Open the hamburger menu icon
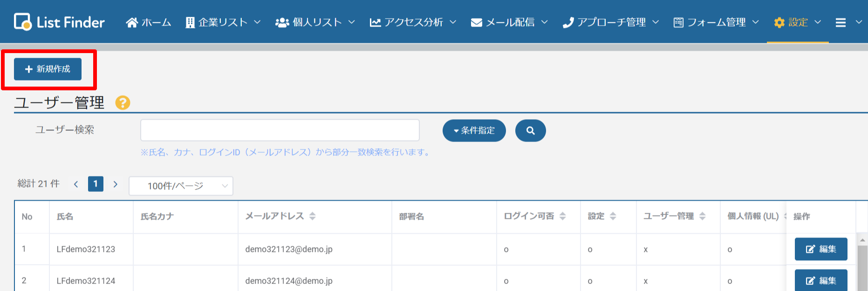 (x=841, y=22)
